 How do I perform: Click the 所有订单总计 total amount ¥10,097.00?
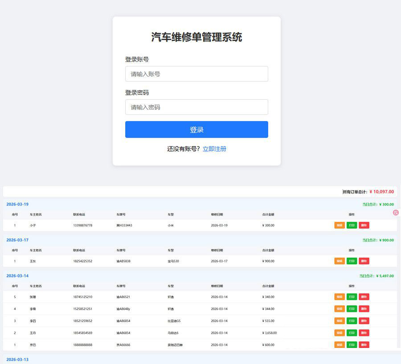pyautogui.click(x=381, y=192)
